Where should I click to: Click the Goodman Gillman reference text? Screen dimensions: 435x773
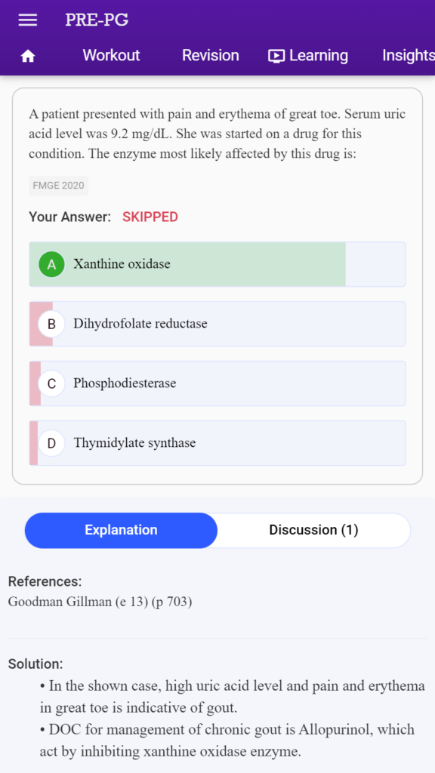tap(100, 602)
